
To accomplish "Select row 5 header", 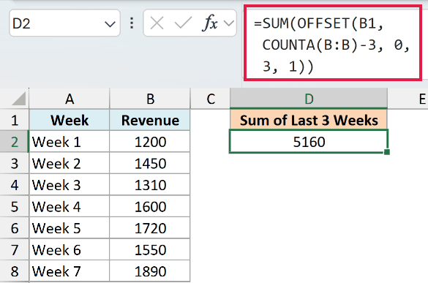I will click(14, 206).
